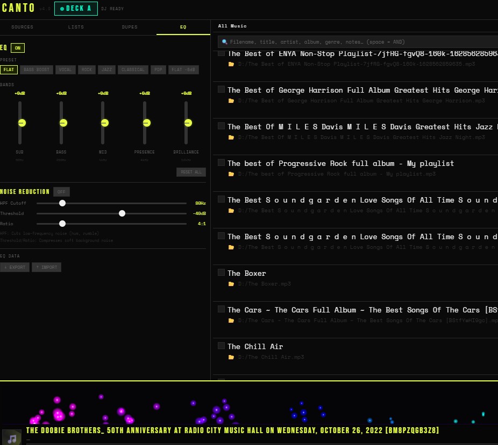Select the Flat -6dB preset
498x445 pixels.
(183, 69)
